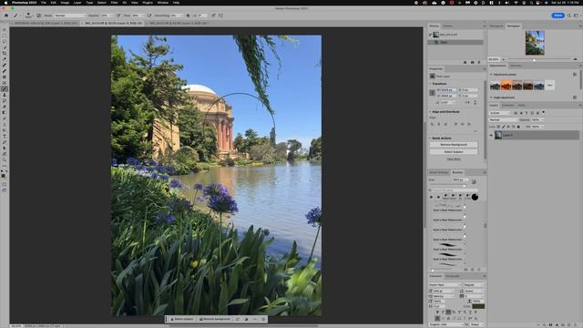Viewport: 583px width, 328px height.
Task: Toggle pressure for opacity in options bar
Action: click(118, 15)
